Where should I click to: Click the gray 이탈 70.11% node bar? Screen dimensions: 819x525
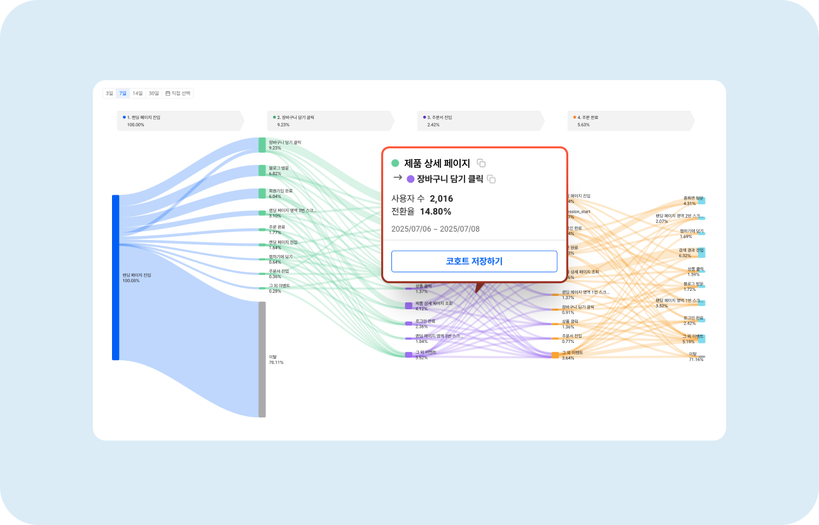(x=262, y=360)
